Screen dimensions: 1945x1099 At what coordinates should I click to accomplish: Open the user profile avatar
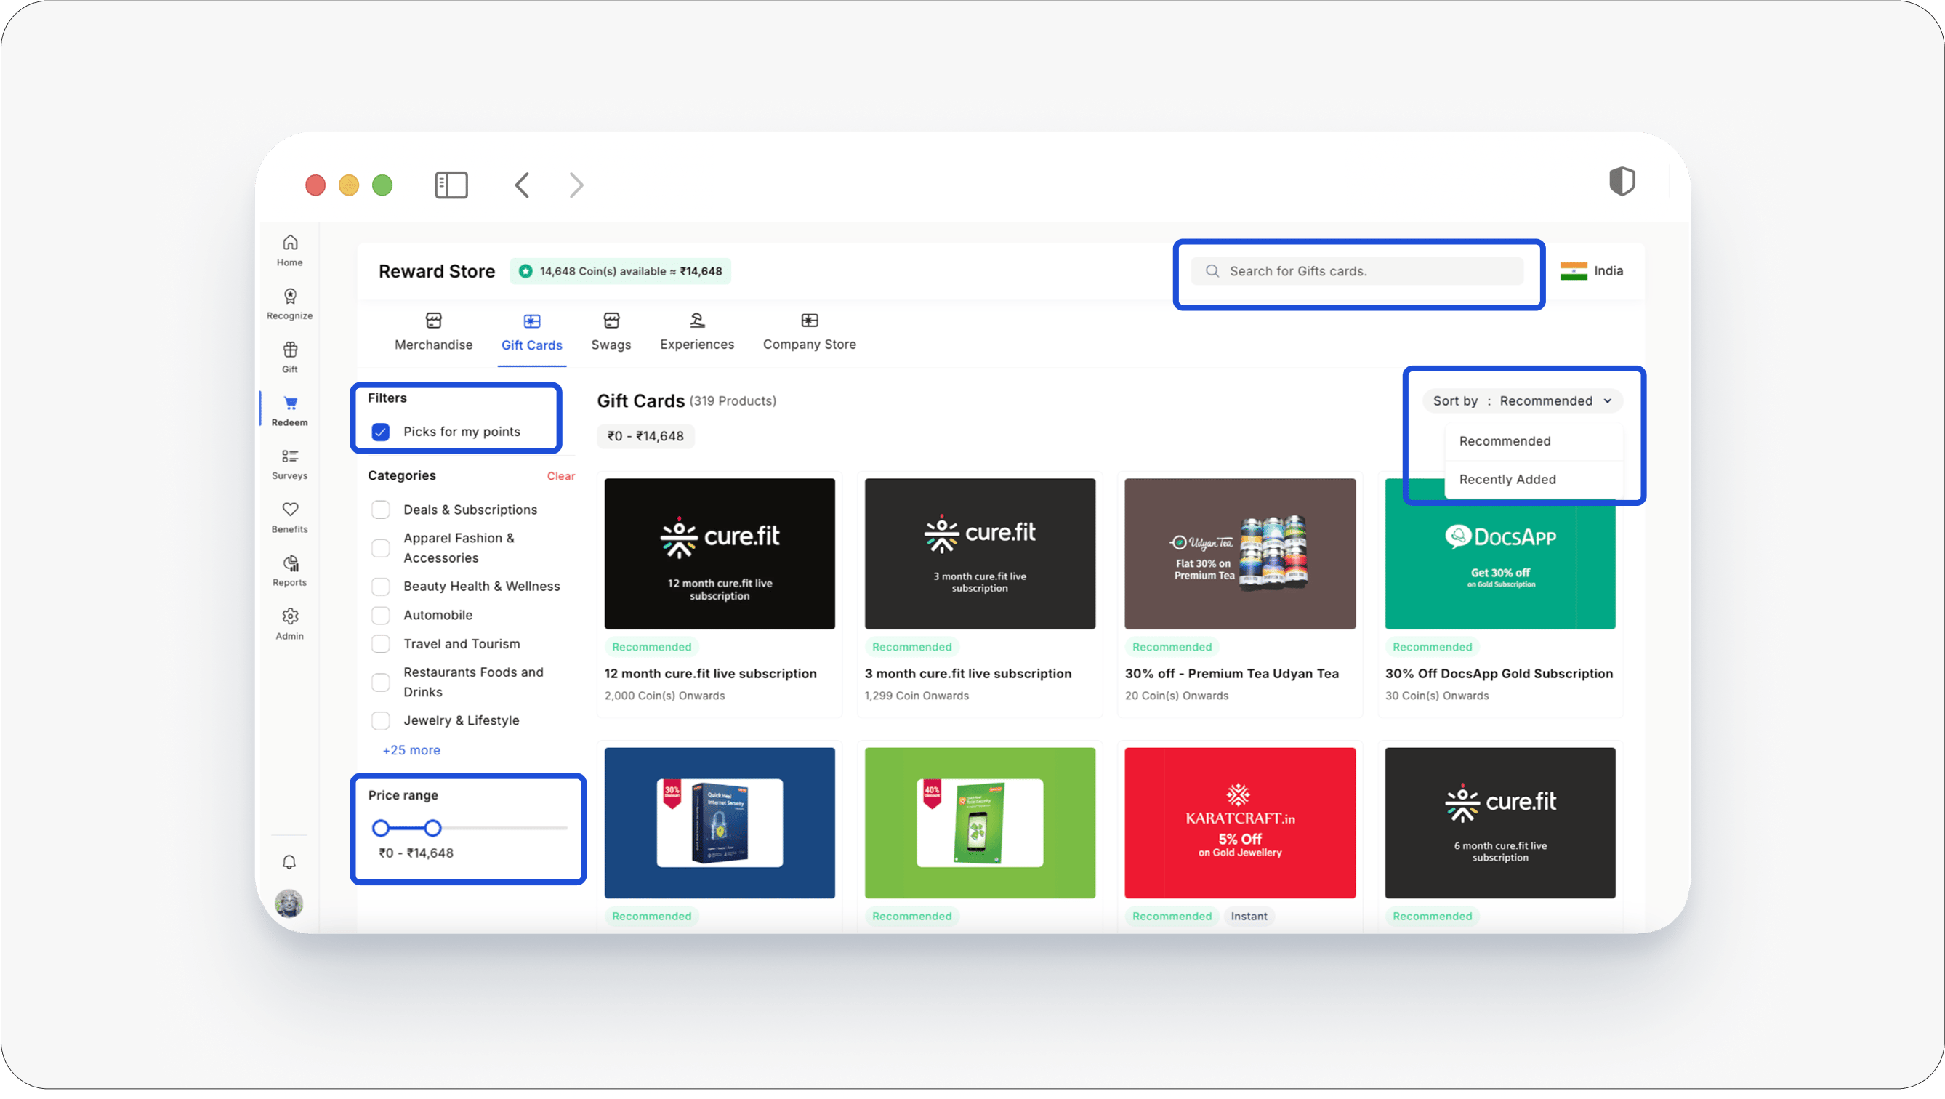pos(289,903)
